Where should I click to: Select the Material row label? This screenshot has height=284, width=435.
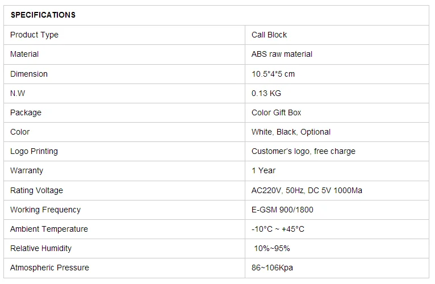coord(24,54)
